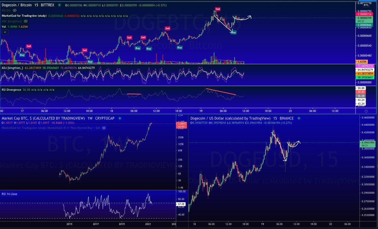The image size is (378, 229).
Task: Click the Buy signal below the white downtrend line
Action: 233,32
